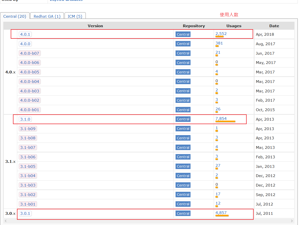This screenshot has height=225, width=300.
Task: Open version 4.0.1 link
Action: click(25, 34)
